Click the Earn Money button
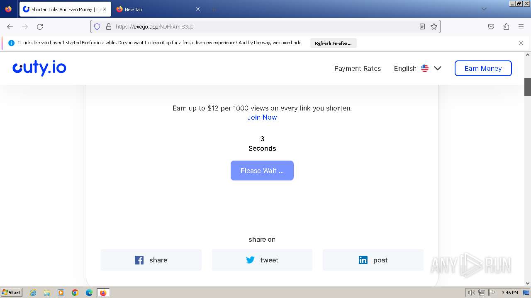The height and width of the screenshot is (298, 531). 483,68
